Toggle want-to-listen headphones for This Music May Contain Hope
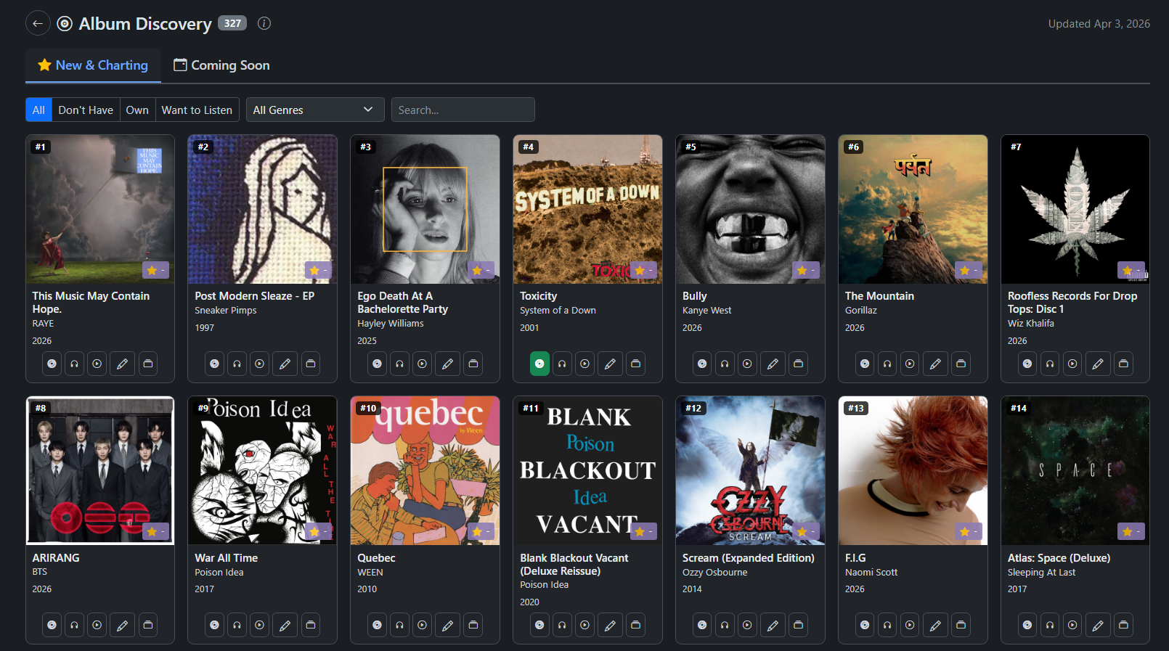Screen dimensions: 1169x651 74,364
